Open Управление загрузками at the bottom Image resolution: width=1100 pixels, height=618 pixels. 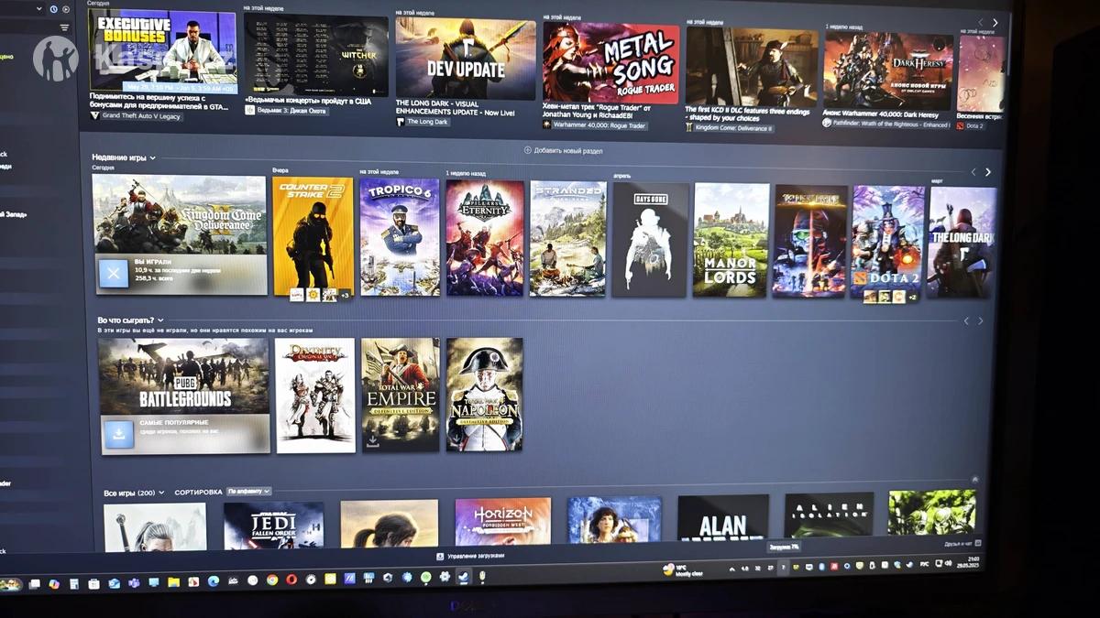(x=476, y=556)
